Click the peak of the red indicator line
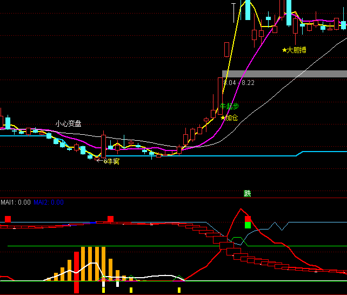347x295 pixels. 238,209
